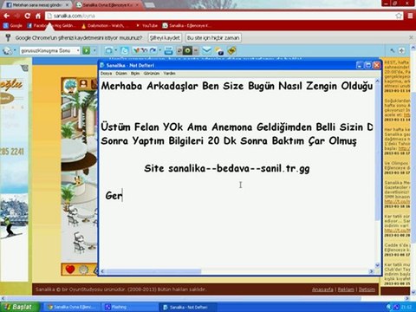
Task: Click the red heart icon in the game
Action: (69, 270)
